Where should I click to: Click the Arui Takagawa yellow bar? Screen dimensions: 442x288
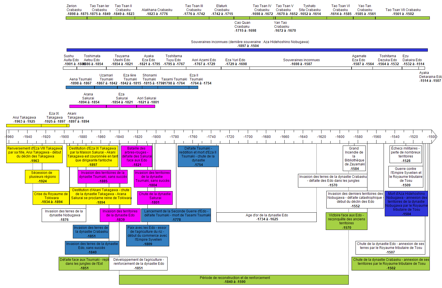coord(24,125)
